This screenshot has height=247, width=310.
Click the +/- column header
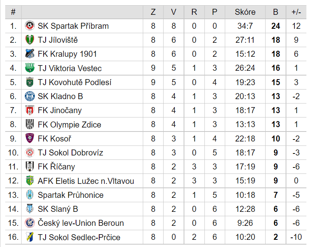pos(296,12)
